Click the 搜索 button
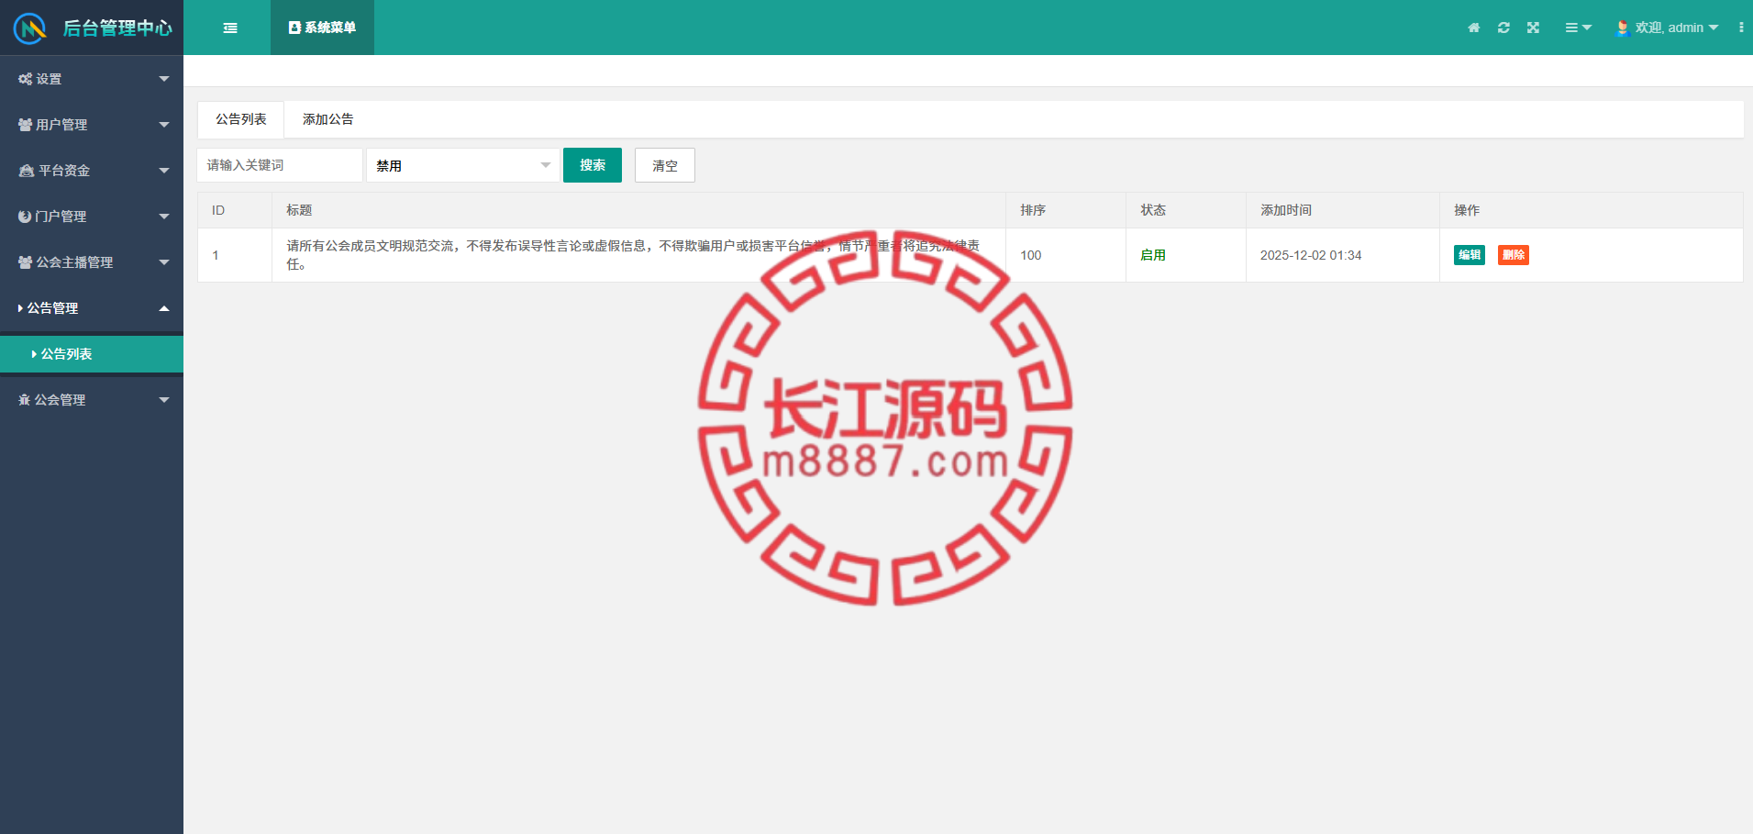1753x834 pixels. tap(593, 165)
